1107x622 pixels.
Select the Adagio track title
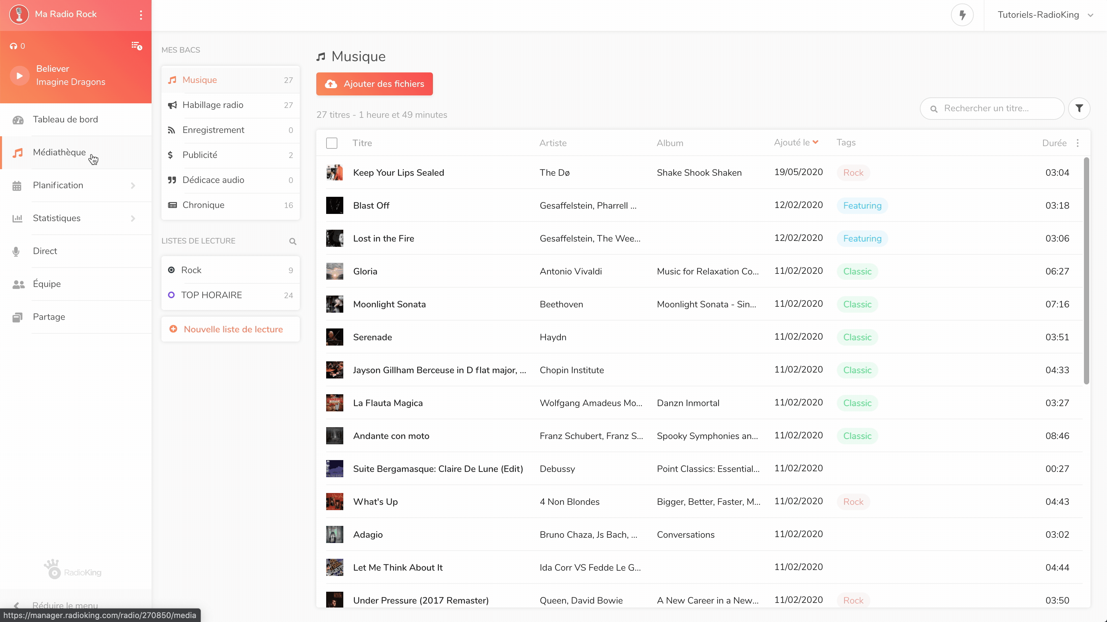tap(368, 535)
